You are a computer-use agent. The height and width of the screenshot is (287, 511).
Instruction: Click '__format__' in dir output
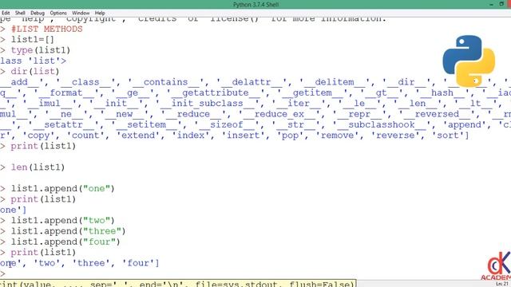[x=66, y=92]
